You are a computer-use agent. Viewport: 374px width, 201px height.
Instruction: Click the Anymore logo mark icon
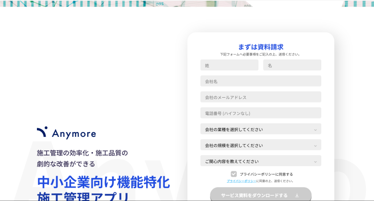click(x=42, y=132)
